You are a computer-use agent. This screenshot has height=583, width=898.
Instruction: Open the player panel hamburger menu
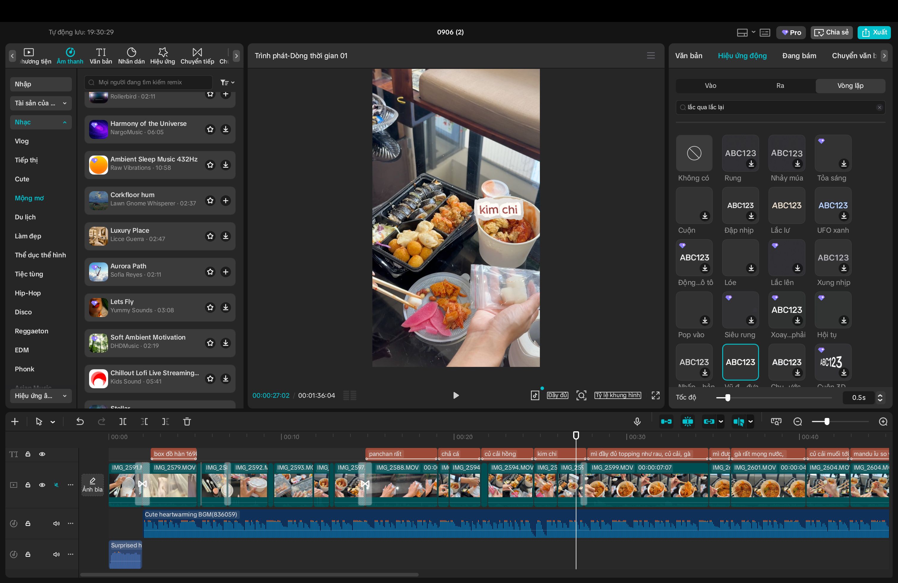(651, 56)
